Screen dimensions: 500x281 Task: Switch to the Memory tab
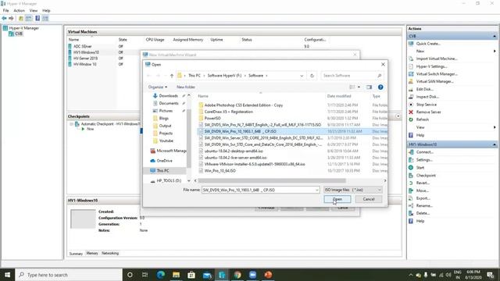92,253
